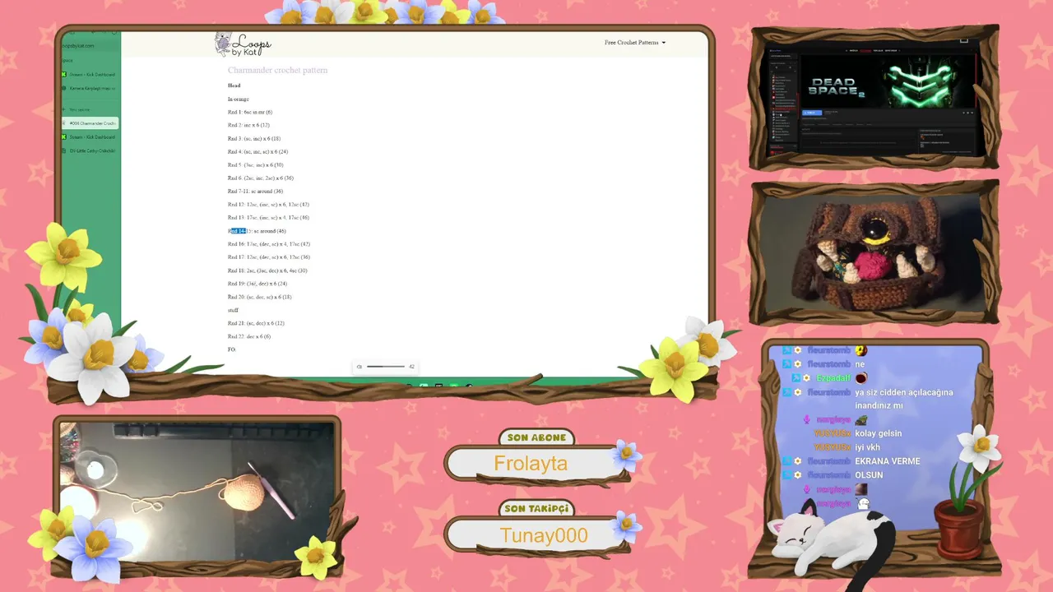The width and height of the screenshot is (1053, 592).
Task: Click the Loops by Kat logo
Action: click(x=243, y=44)
